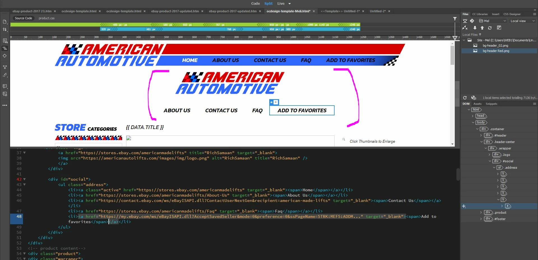The width and height of the screenshot is (538, 260).
Task: Open the DOM panel options menu icon
Action: tap(534, 104)
